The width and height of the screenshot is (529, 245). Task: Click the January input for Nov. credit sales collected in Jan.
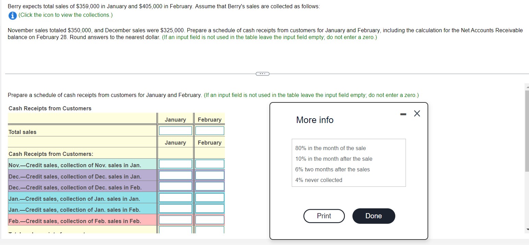tap(175, 164)
